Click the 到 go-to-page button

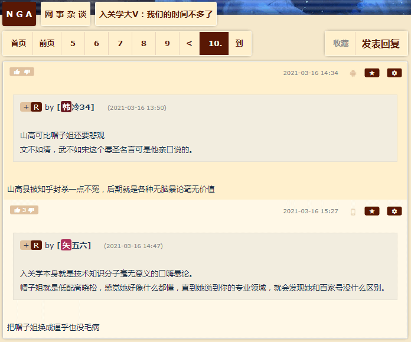tap(239, 43)
